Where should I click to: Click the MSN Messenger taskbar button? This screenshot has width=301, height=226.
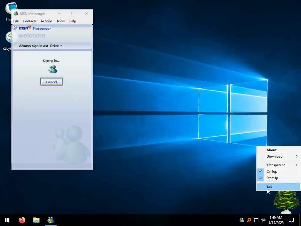coord(51,220)
